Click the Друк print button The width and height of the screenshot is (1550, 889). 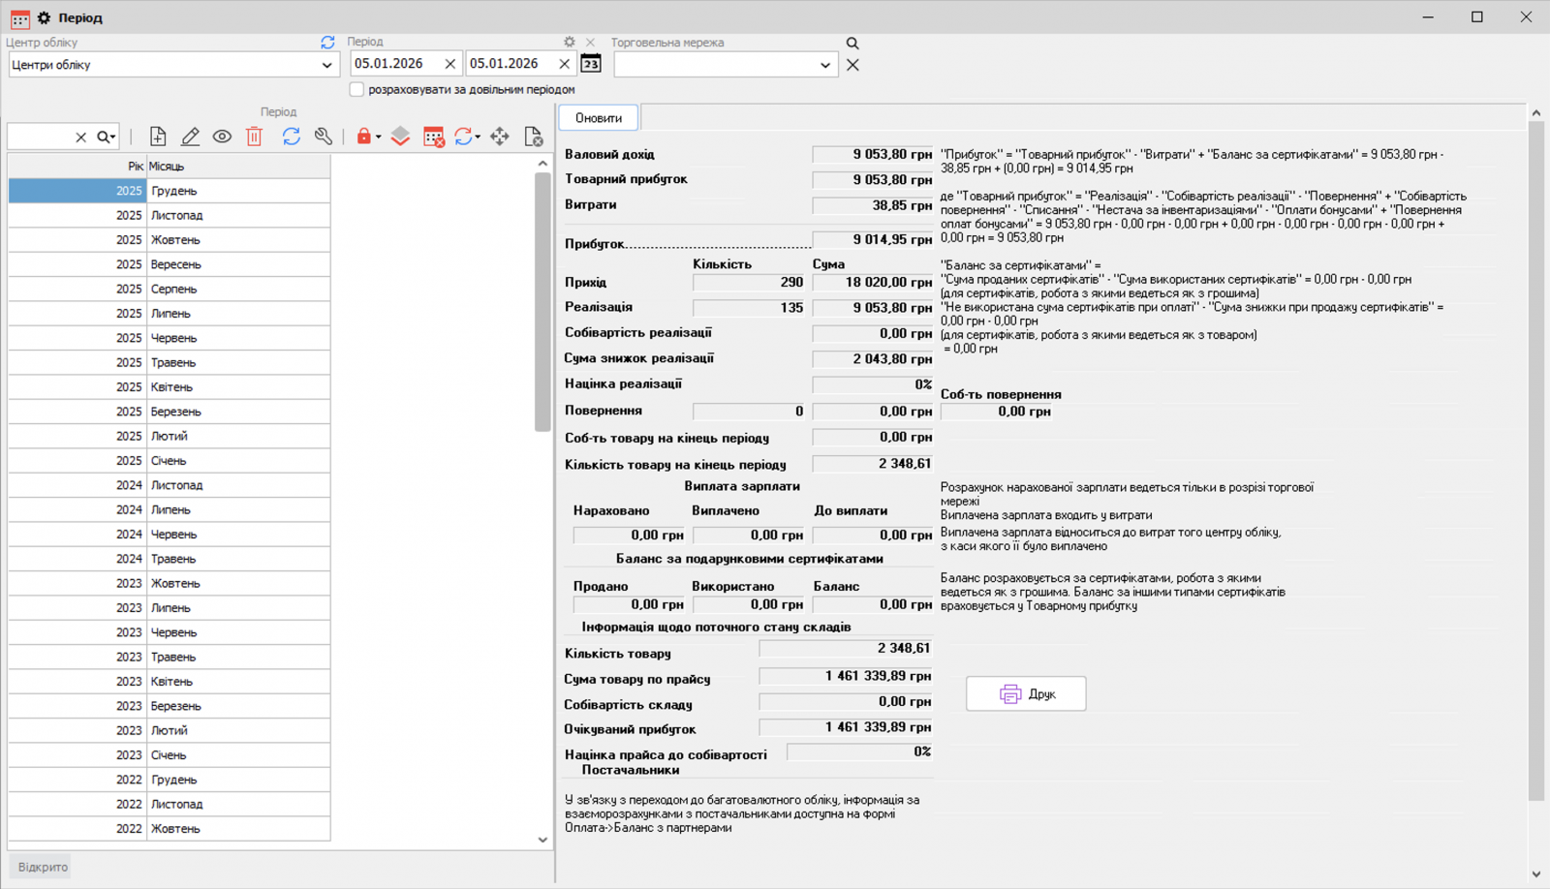click(1026, 693)
